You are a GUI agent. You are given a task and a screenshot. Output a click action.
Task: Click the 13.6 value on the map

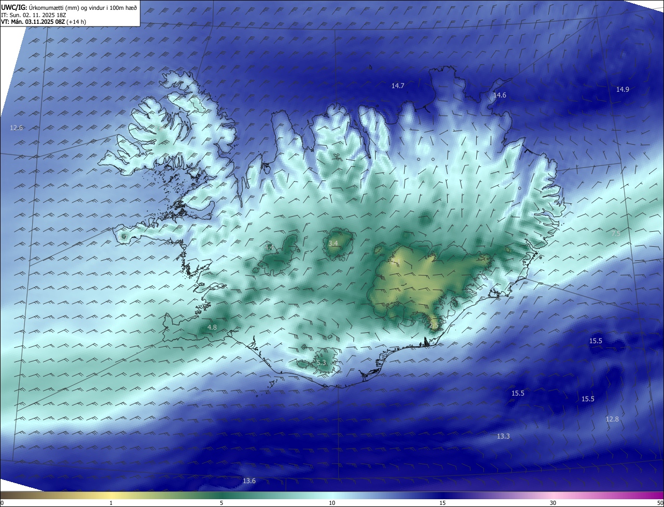(x=249, y=481)
